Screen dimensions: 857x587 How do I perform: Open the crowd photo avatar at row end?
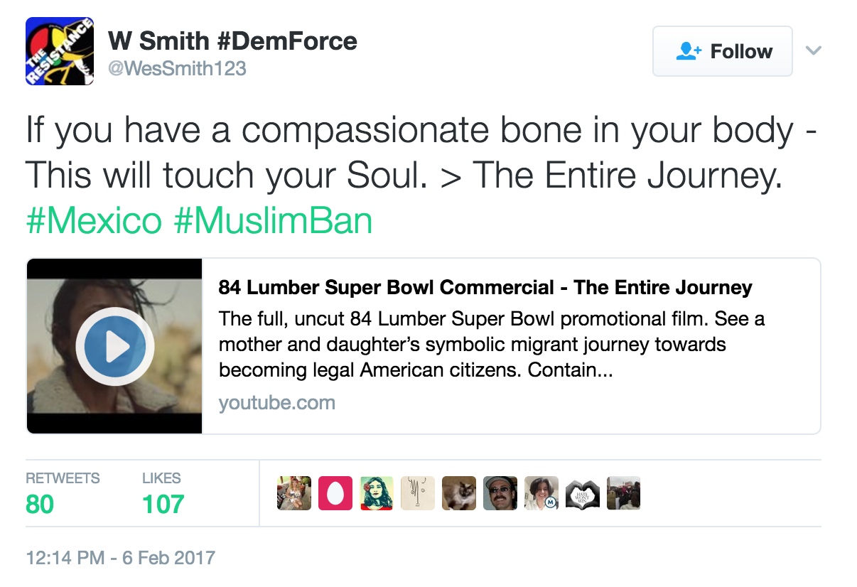click(x=623, y=493)
